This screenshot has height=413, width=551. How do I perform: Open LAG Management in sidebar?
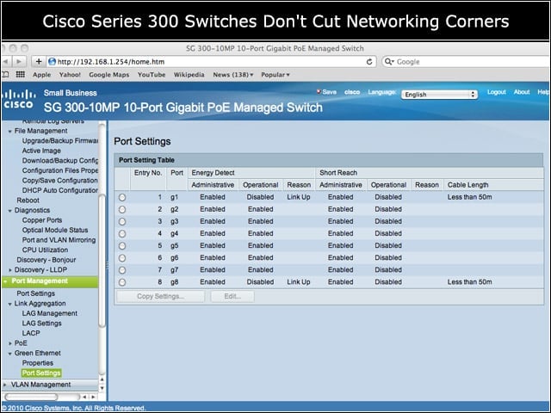pos(50,313)
